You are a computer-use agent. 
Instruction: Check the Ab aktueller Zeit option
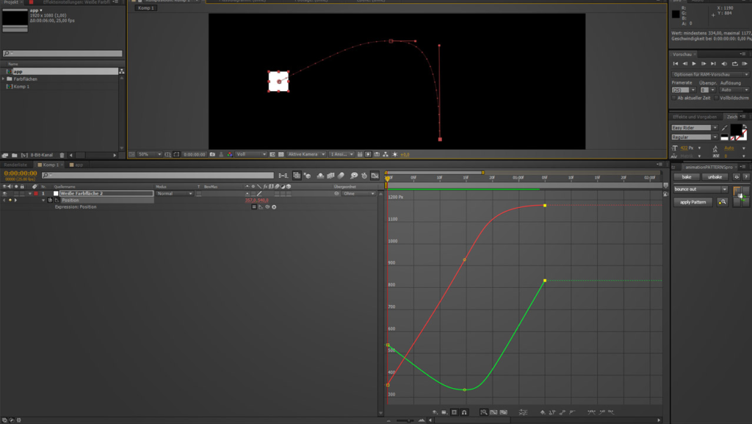coord(675,98)
